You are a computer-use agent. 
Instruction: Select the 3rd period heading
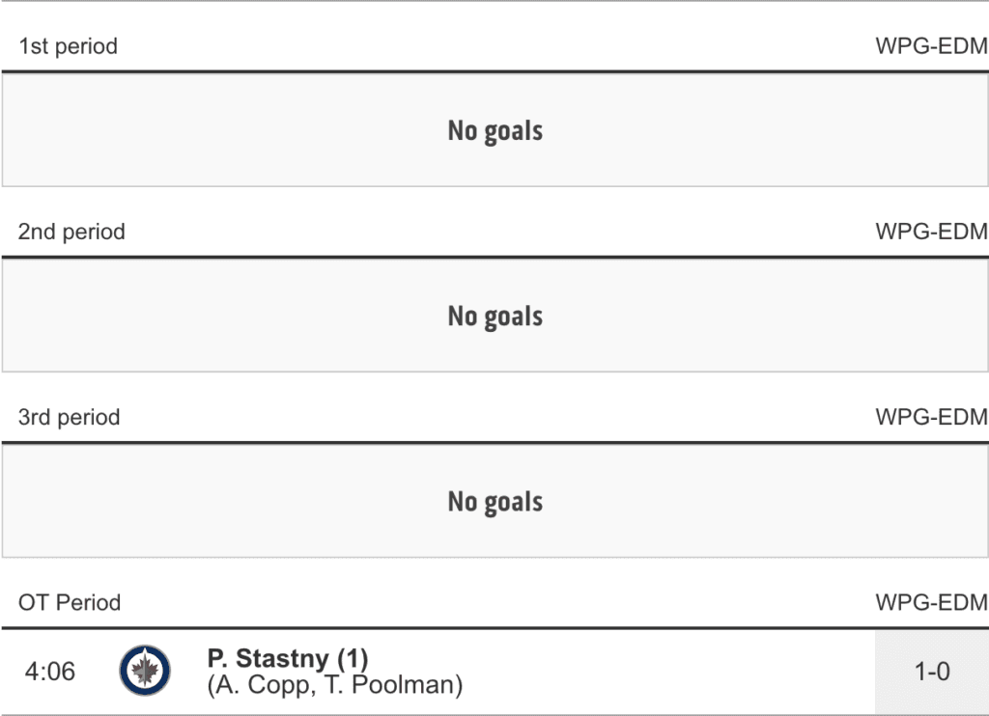[70, 417]
